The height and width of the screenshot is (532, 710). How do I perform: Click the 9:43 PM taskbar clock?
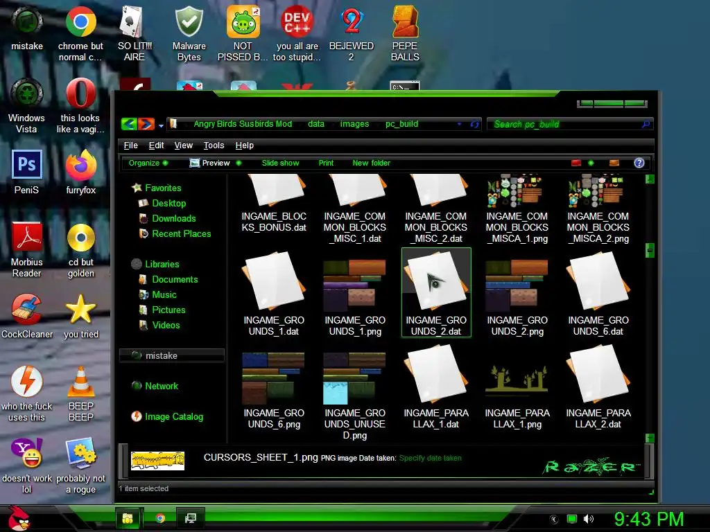click(x=648, y=519)
